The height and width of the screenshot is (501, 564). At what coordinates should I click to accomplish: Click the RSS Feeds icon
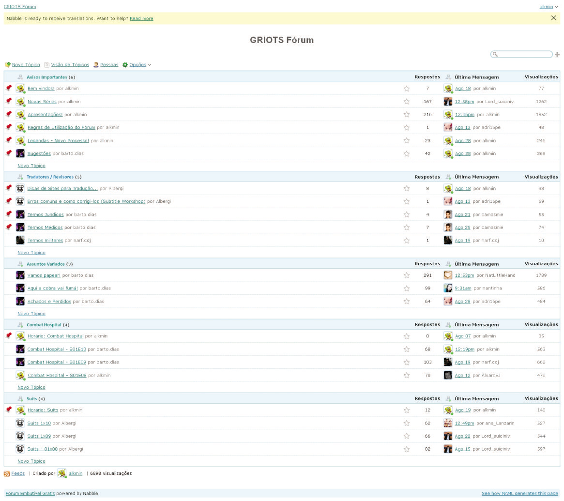[x=7, y=473]
